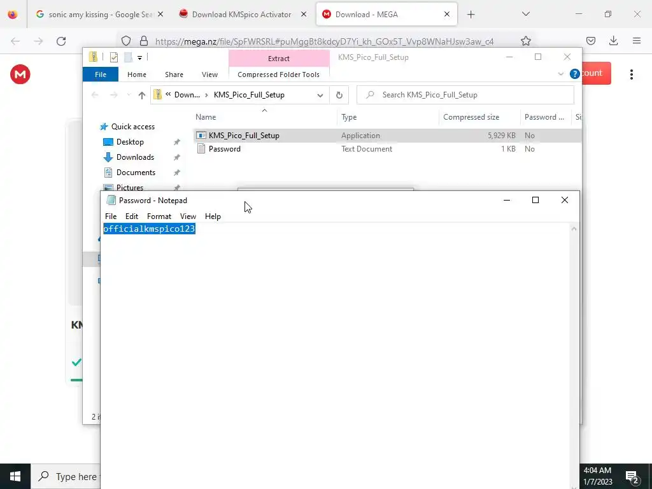Viewport: 652px width, 489px height.
Task: Click Explorer properties quick access icon
Action: [x=113, y=57]
